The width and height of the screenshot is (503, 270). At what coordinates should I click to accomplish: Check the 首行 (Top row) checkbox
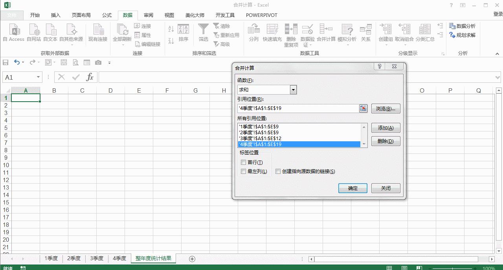(243, 162)
